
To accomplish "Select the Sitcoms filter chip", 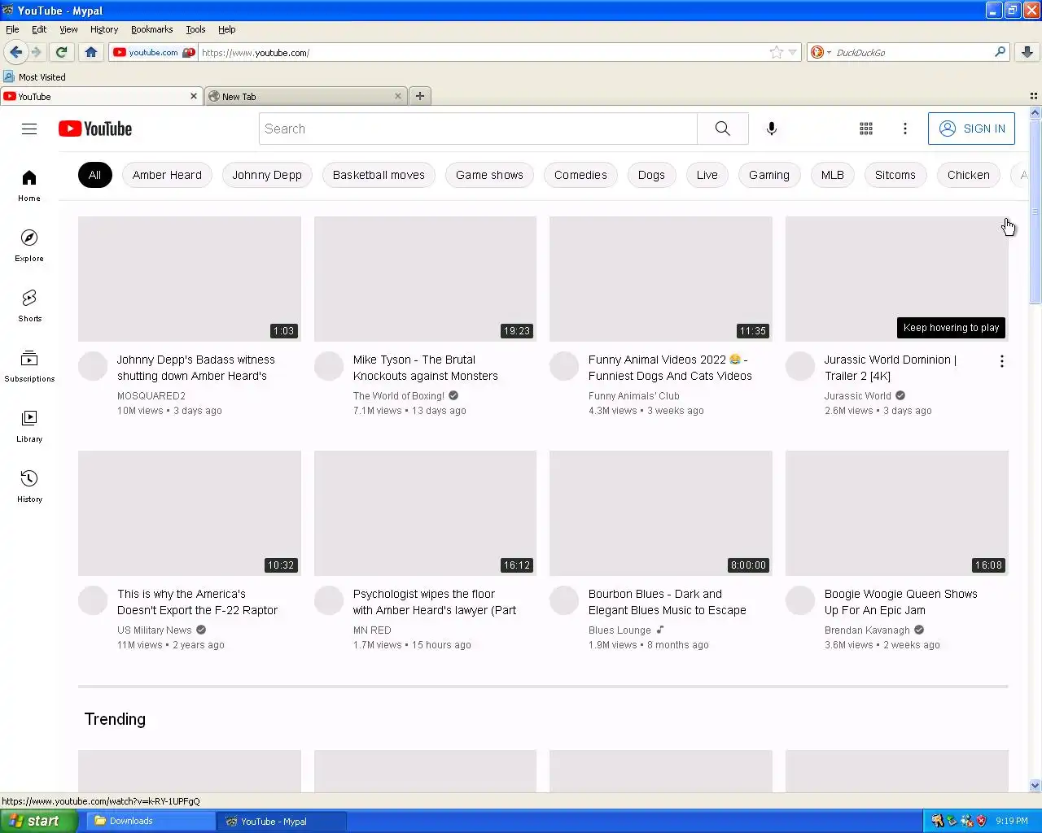I will (895, 175).
